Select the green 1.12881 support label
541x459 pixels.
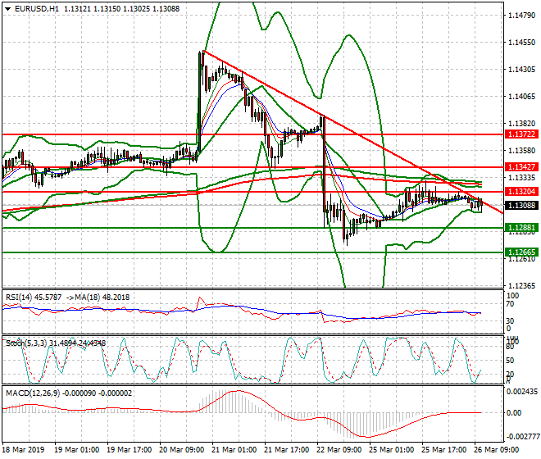point(521,228)
